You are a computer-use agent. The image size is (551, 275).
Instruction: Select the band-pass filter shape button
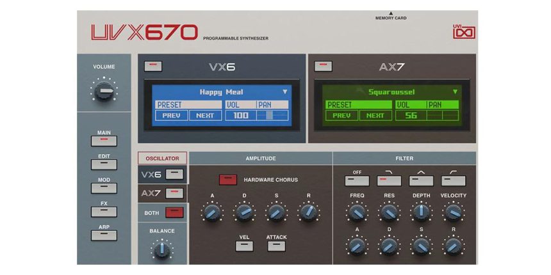tap(421, 181)
